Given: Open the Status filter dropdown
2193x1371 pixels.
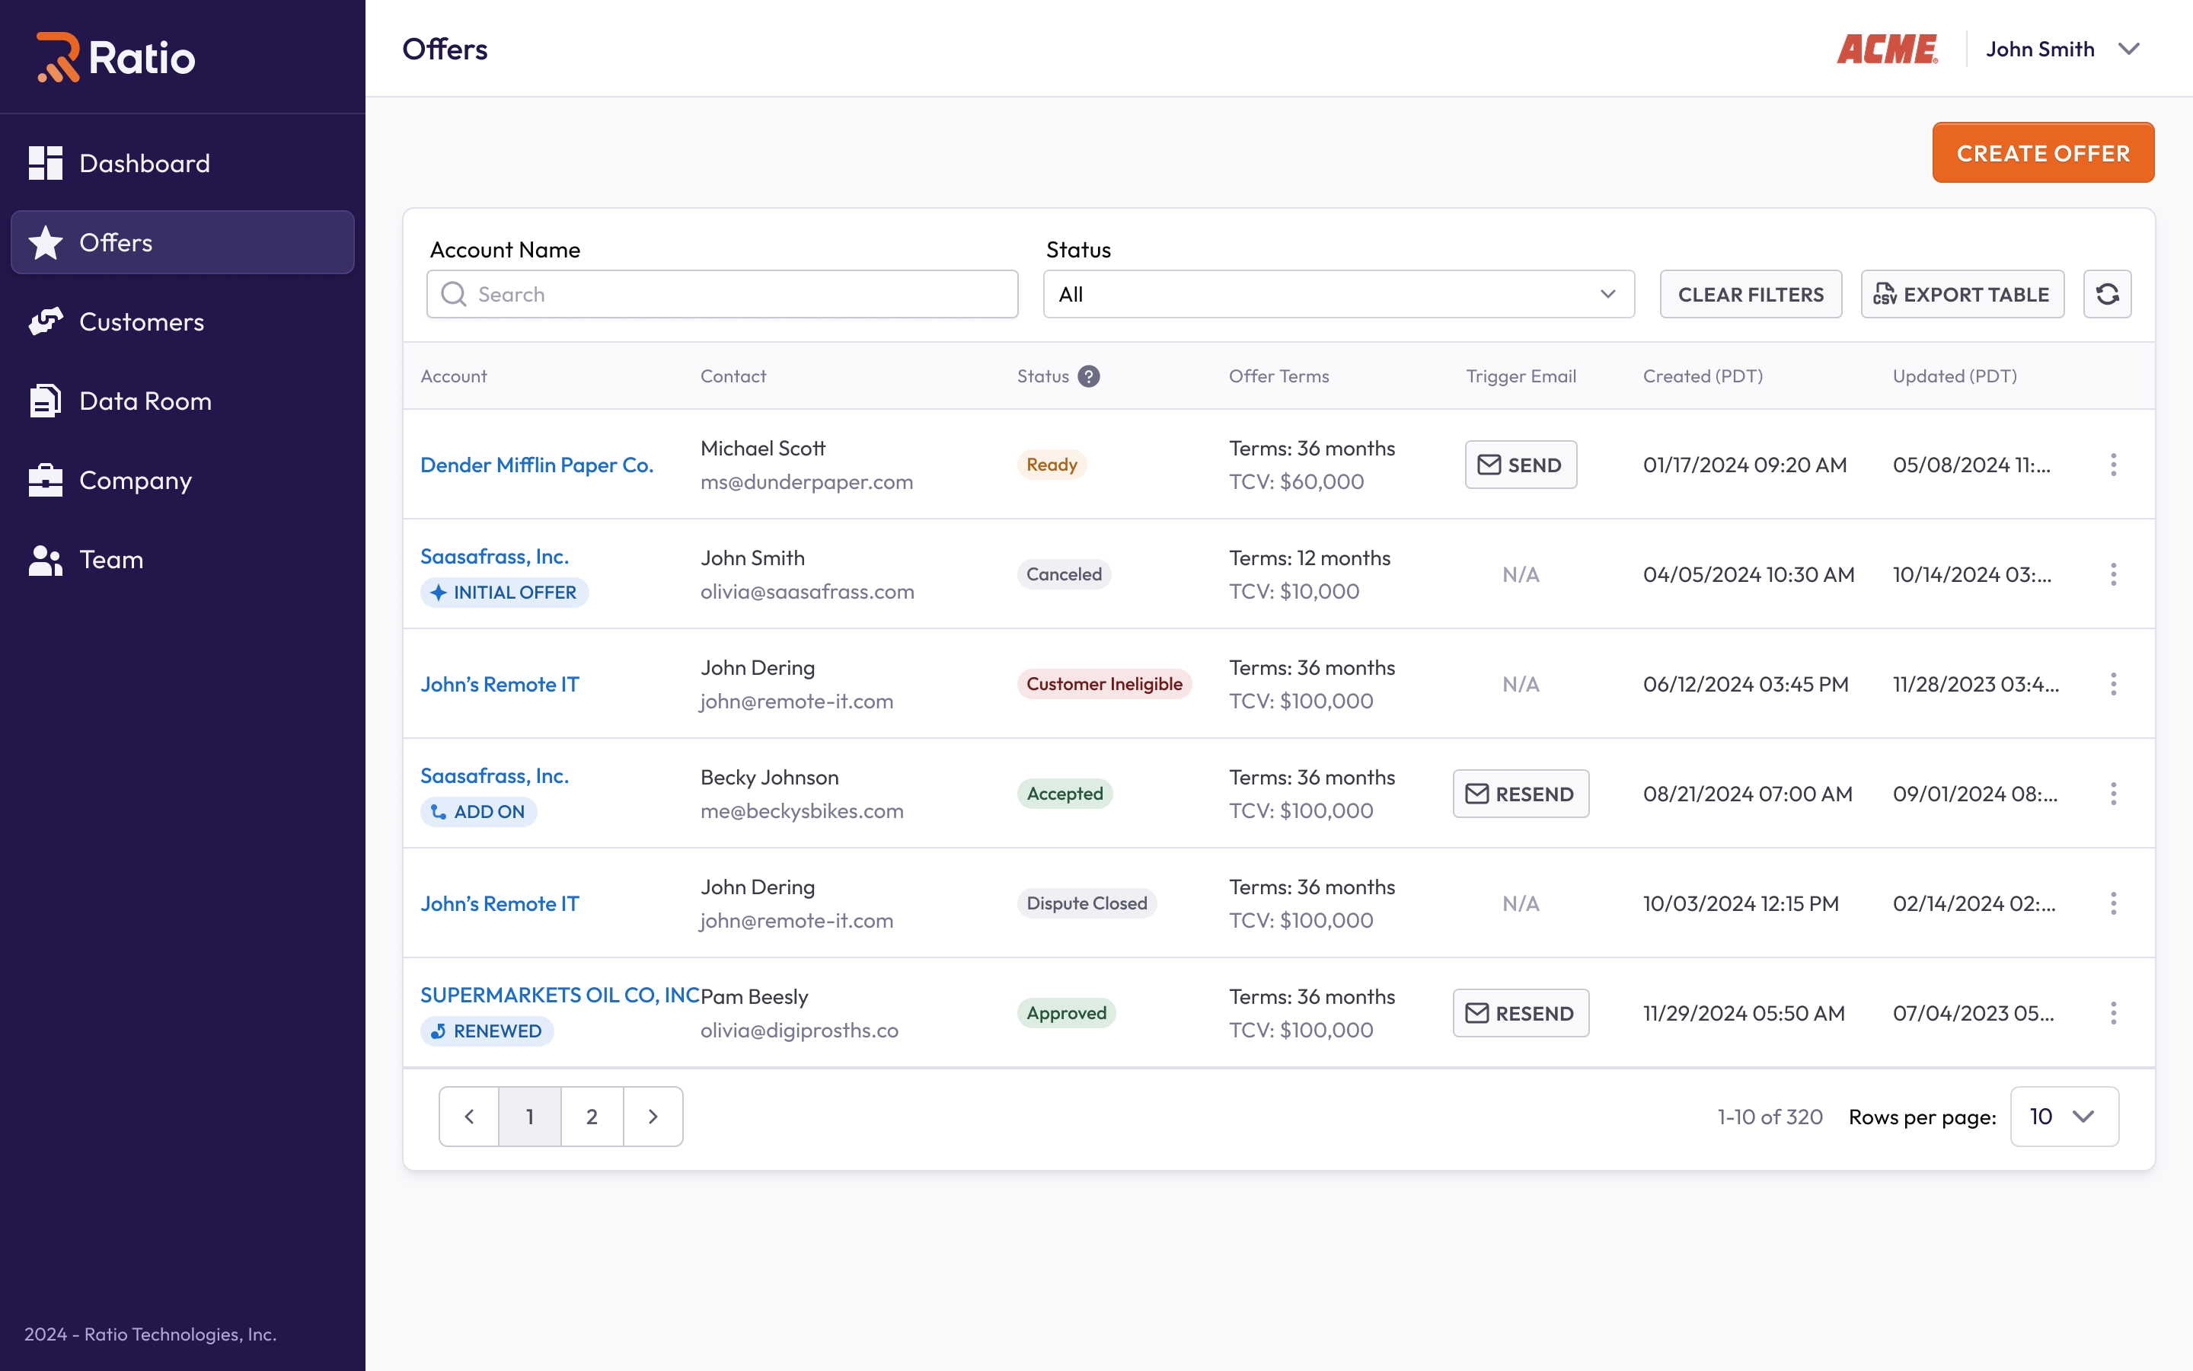Looking at the screenshot, I should pos(1338,294).
